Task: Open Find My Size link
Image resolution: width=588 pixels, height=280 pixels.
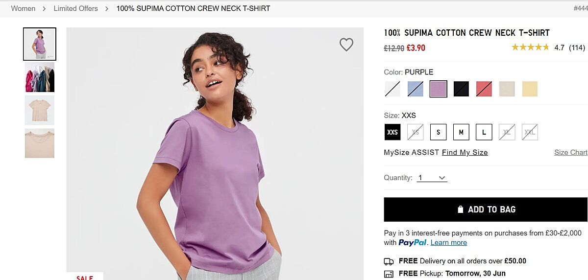Action: [x=465, y=152]
